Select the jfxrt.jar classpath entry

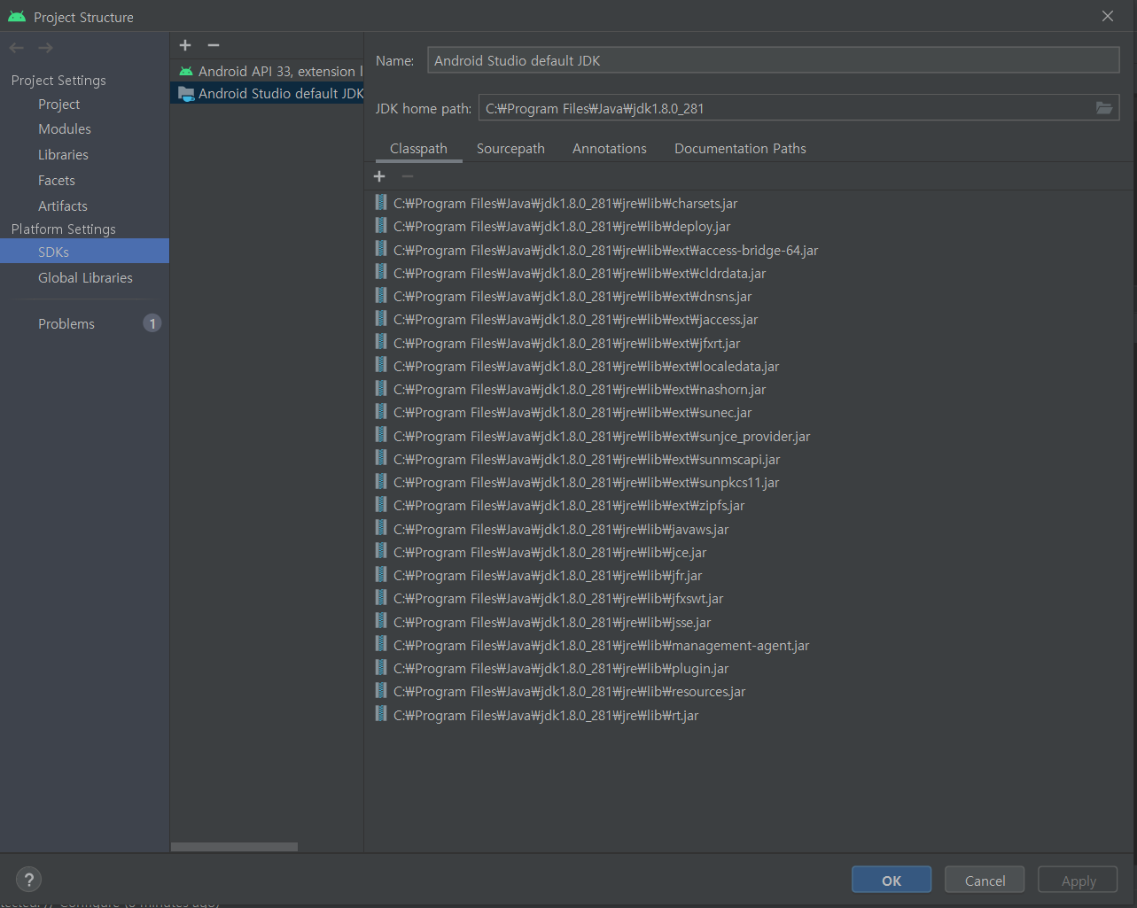pos(566,343)
